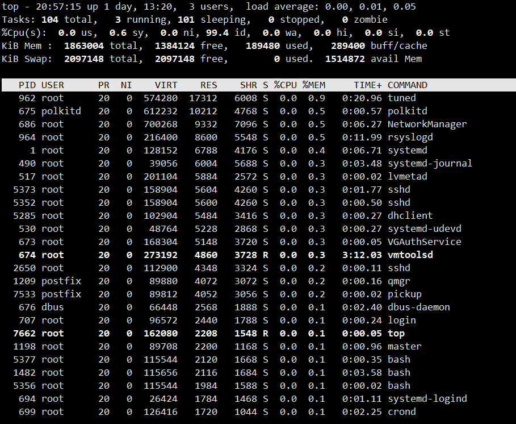
Task: Select the login process name
Action: (401, 321)
